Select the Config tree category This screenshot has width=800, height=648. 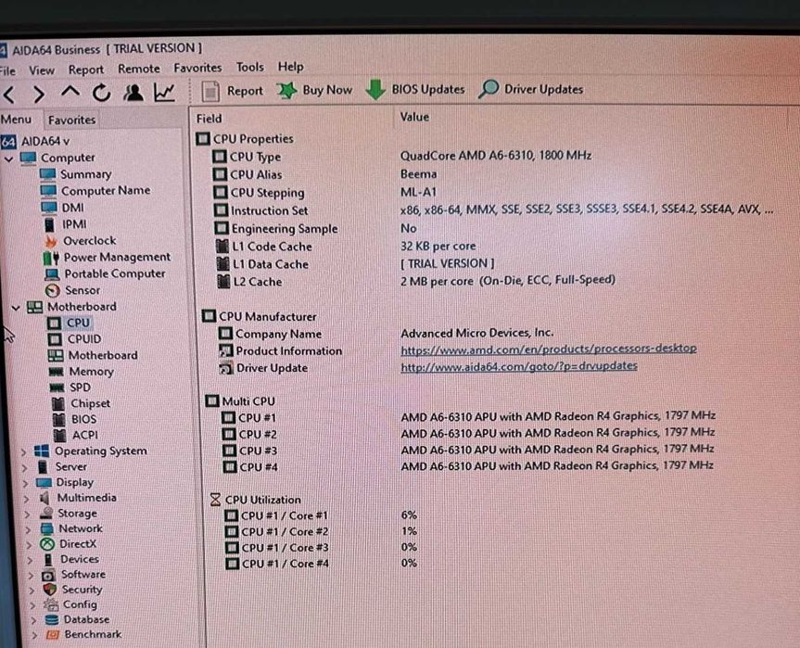click(70, 604)
